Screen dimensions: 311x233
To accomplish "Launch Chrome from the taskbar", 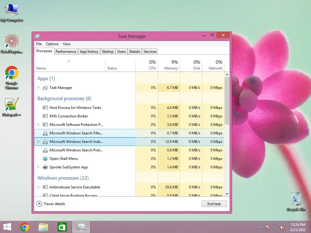I will (25, 227).
